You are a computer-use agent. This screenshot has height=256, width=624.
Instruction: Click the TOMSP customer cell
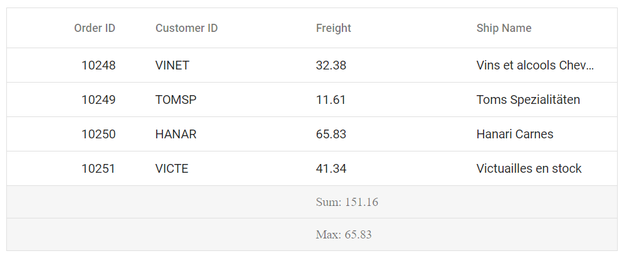point(176,100)
